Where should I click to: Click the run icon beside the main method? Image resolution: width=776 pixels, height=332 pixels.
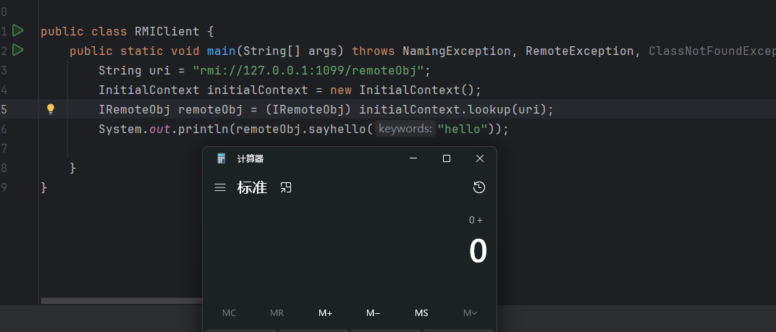pos(18,50)
